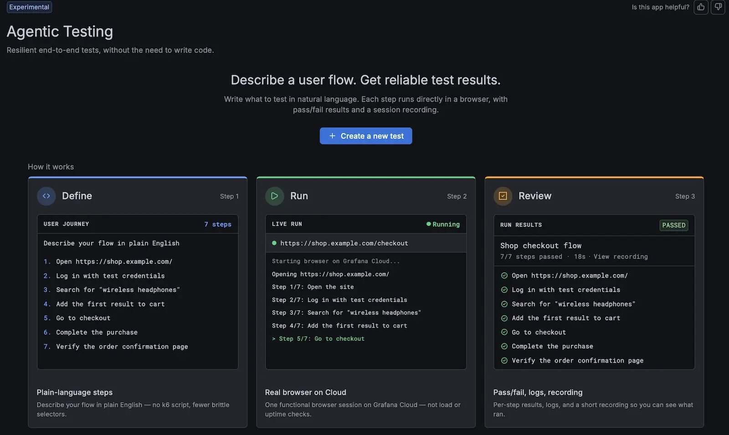Click 'Describe your flow in plain English' text
This screenshot has width=729, height=435.
click(x=112, y=243)
